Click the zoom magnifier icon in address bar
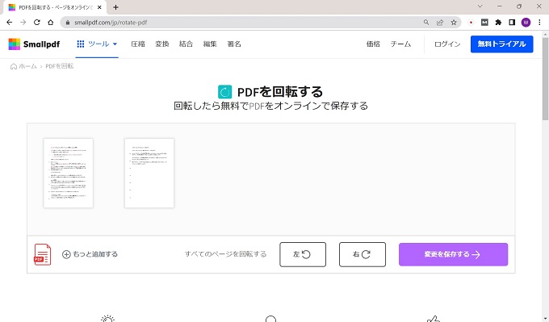Viewport: 549px width, 322px height. (426, 23)
